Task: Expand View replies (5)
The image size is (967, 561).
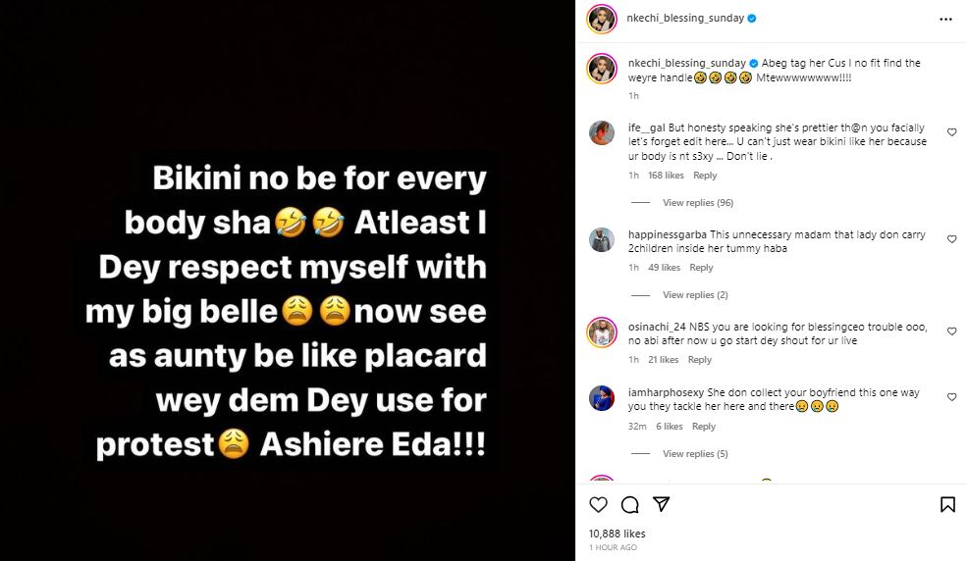Action: coord(695,454)
